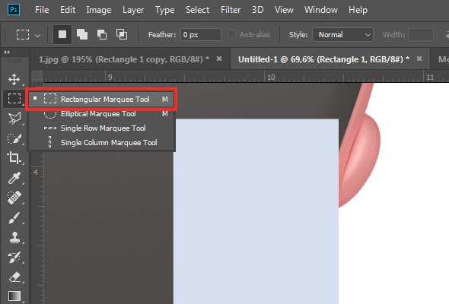Viewport: 449px width, 304px height.
Task: Enable the Anti-alias checkbox
Action: coord(231,34)
